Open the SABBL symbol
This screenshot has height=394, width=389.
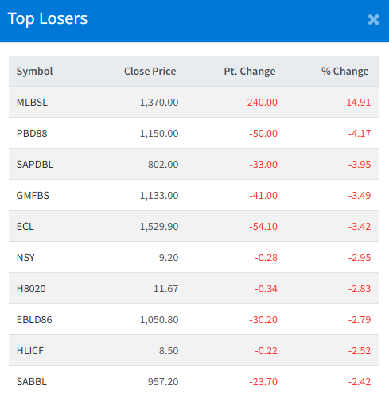click(32, 381)
